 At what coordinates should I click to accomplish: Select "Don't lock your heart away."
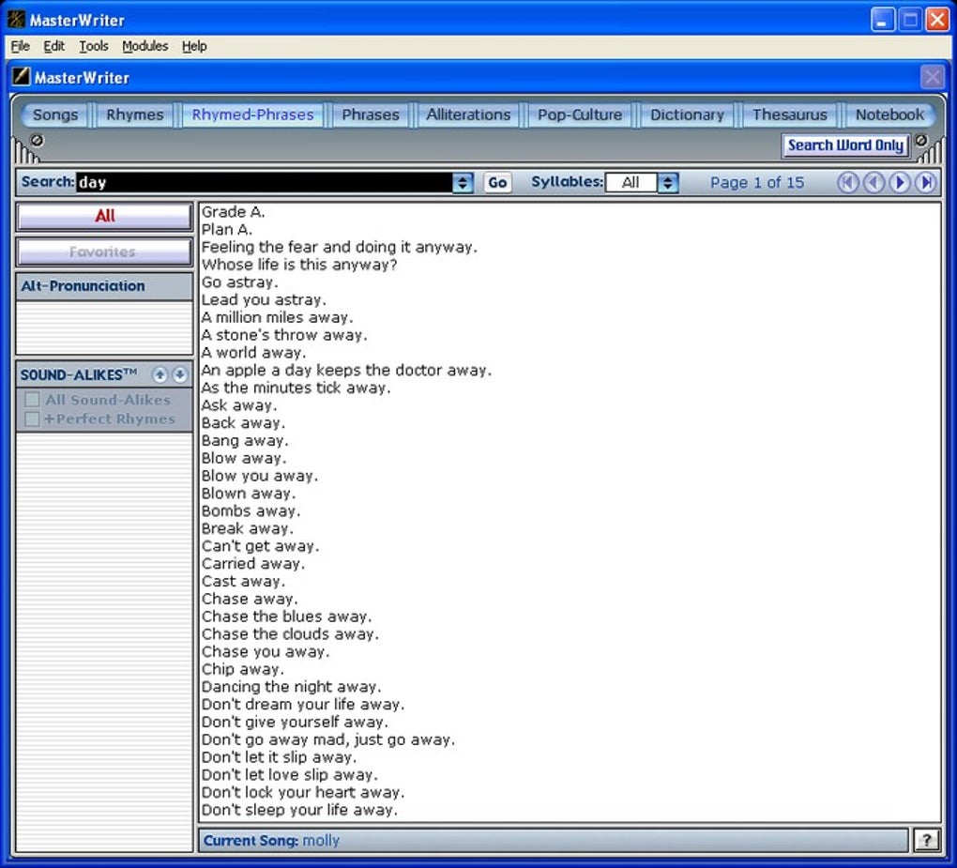click(x=303, y=792)
